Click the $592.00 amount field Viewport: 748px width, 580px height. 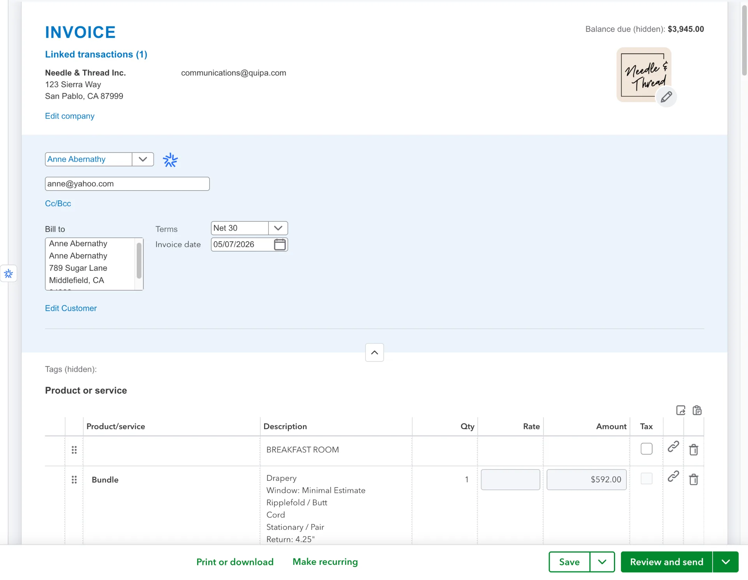tap(586, 480)
